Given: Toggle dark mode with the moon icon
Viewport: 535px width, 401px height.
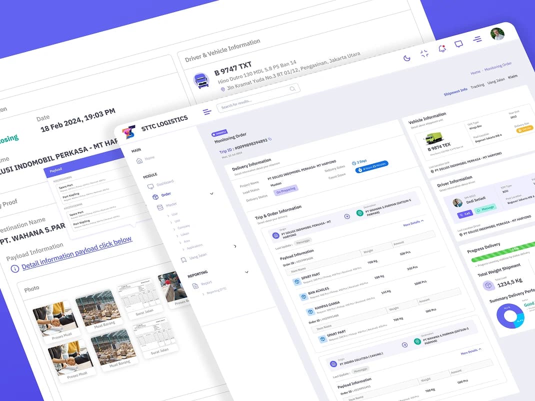Looking at the screenshot, I should [406, 58].
